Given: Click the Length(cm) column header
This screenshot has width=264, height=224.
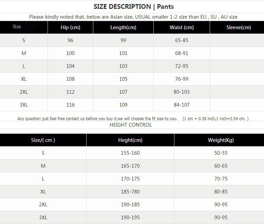Looking at the screenshot, I should coord(123,27).
